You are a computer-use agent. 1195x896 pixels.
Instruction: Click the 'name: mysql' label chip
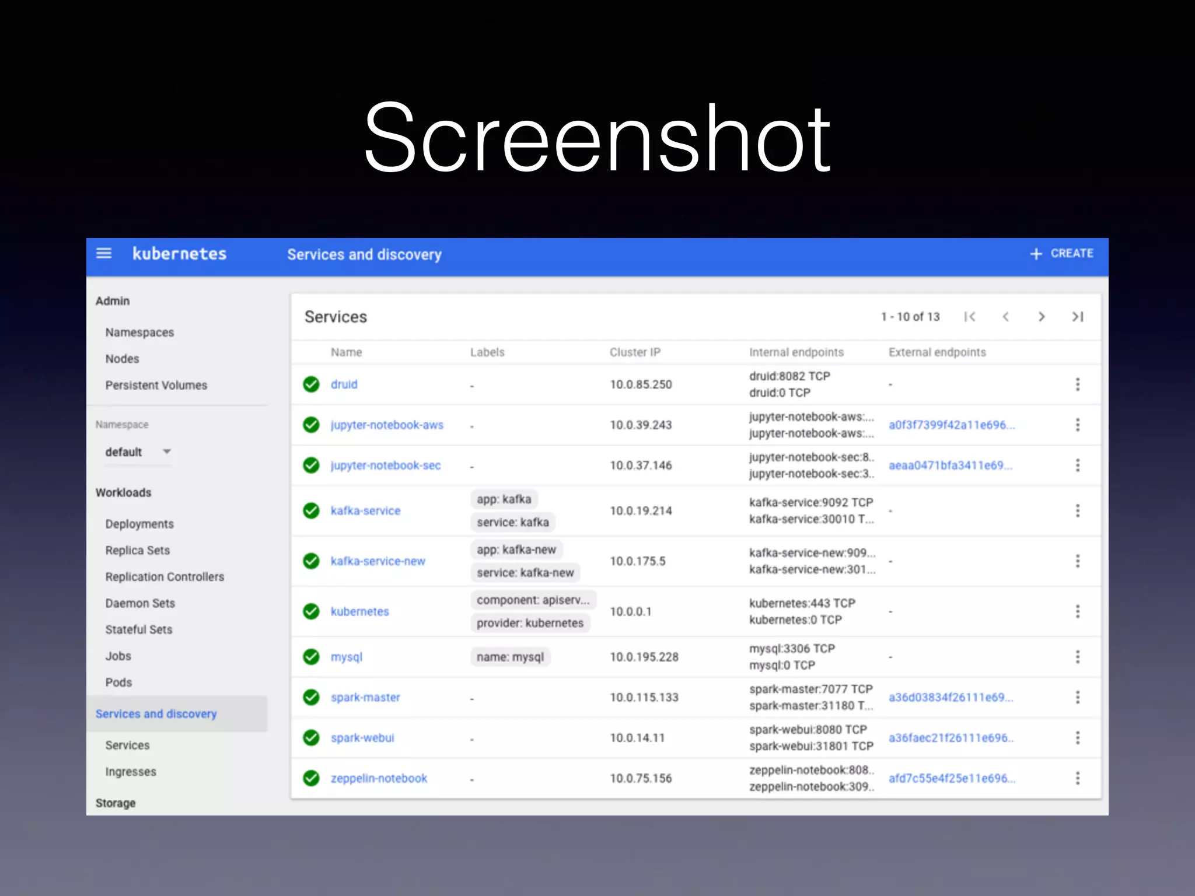[510, 657]
